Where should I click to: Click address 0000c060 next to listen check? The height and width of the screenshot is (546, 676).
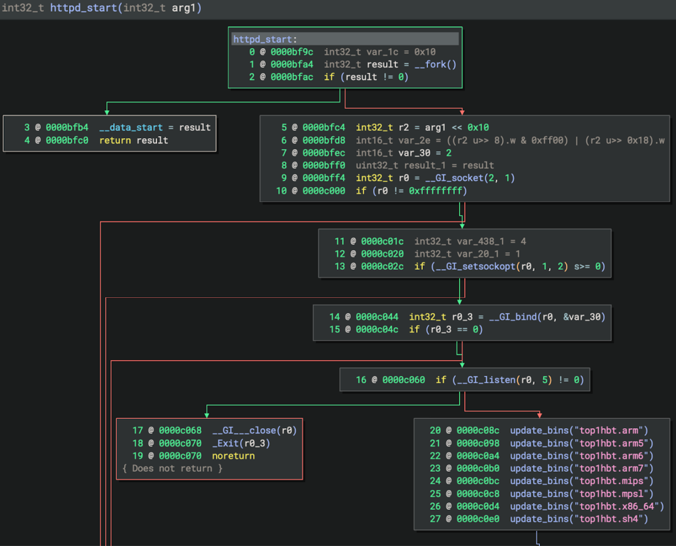403,379
